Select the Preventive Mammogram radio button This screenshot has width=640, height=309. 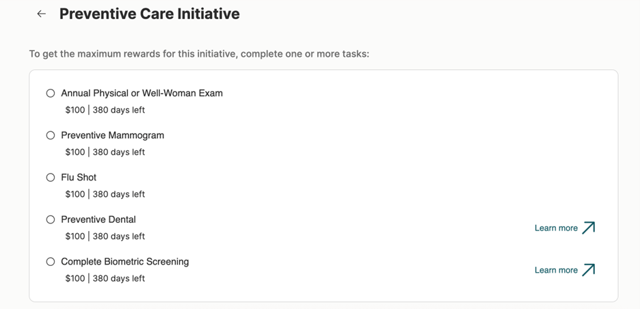pos(50,135)
